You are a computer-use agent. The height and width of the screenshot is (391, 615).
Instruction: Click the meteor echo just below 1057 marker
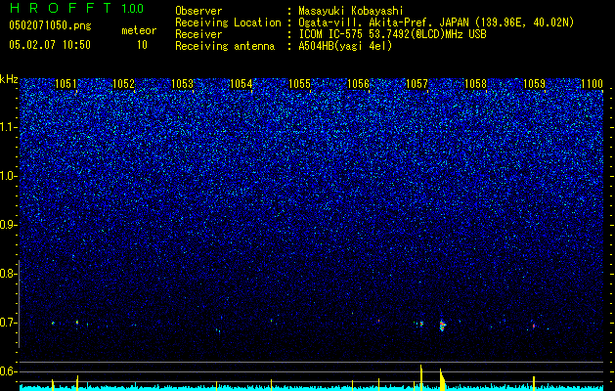click(421, 324)
